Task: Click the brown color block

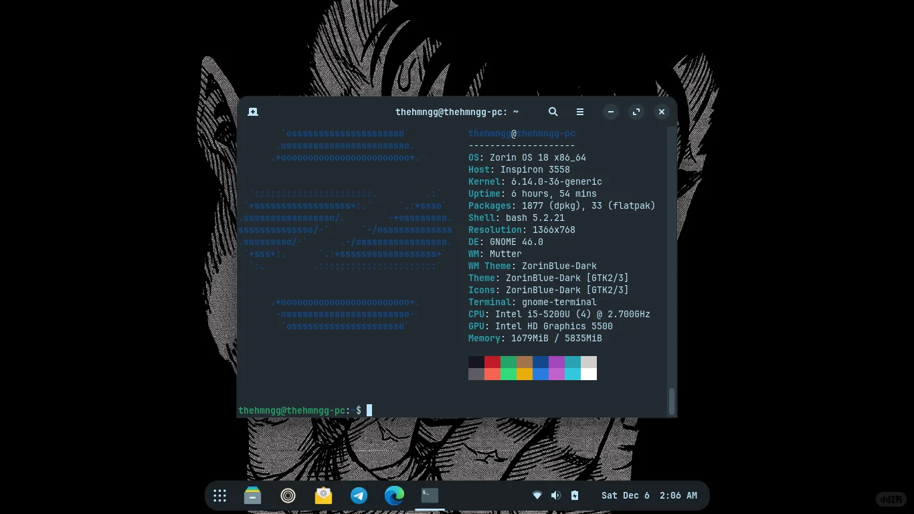Action: [525, 362]
